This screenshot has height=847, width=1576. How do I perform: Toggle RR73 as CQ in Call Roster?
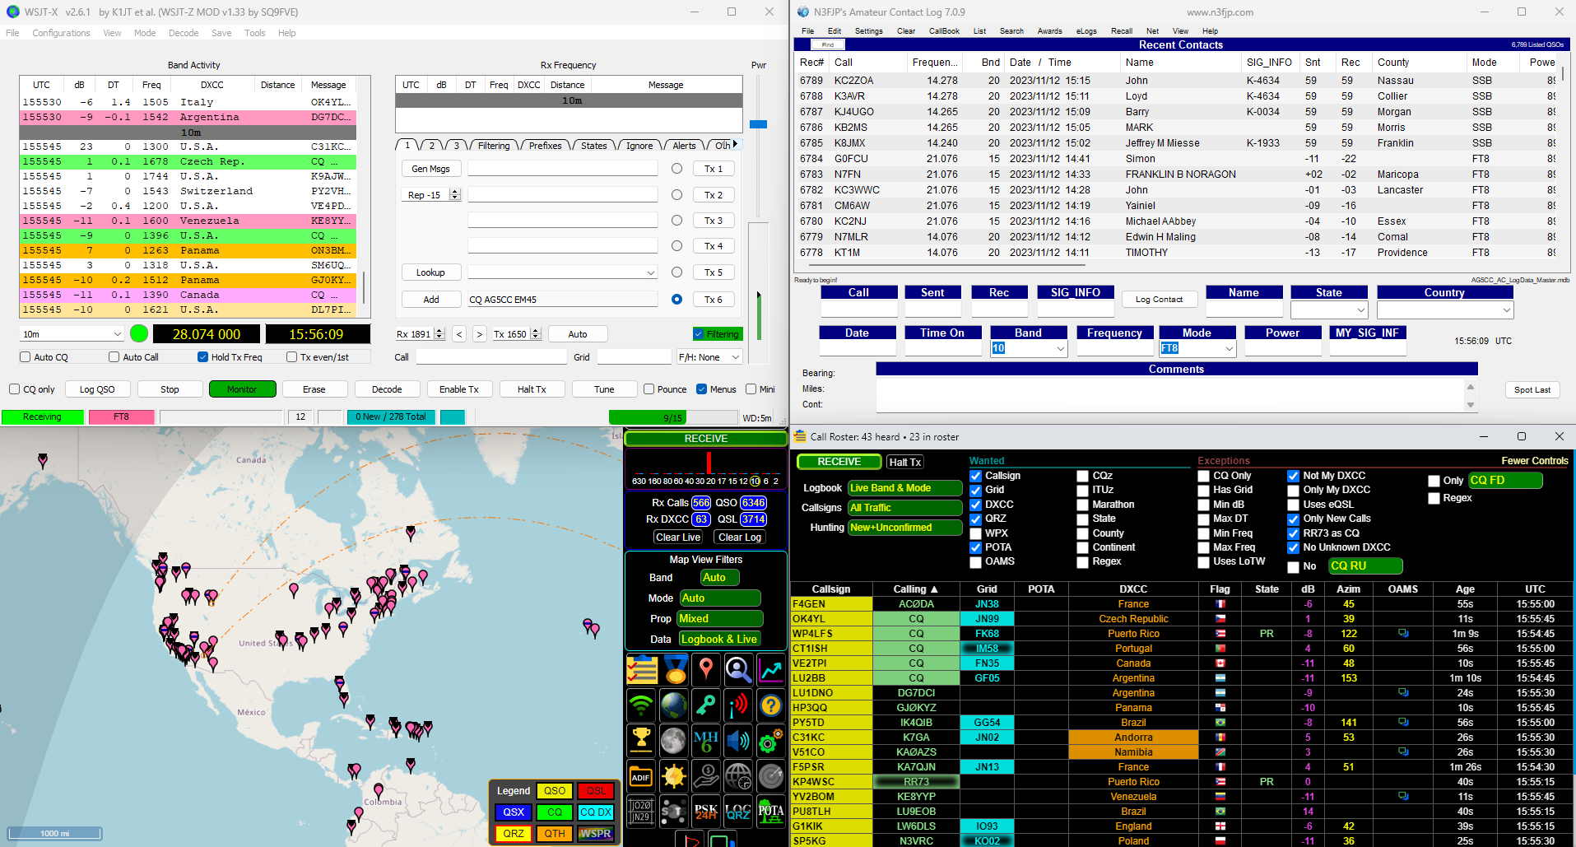(1293, 533)
